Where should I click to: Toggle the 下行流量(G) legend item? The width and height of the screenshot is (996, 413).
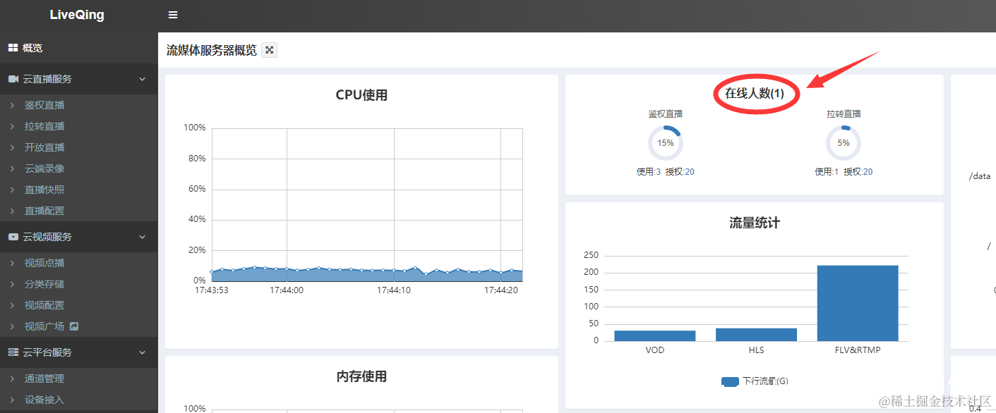tap(755, 381)
